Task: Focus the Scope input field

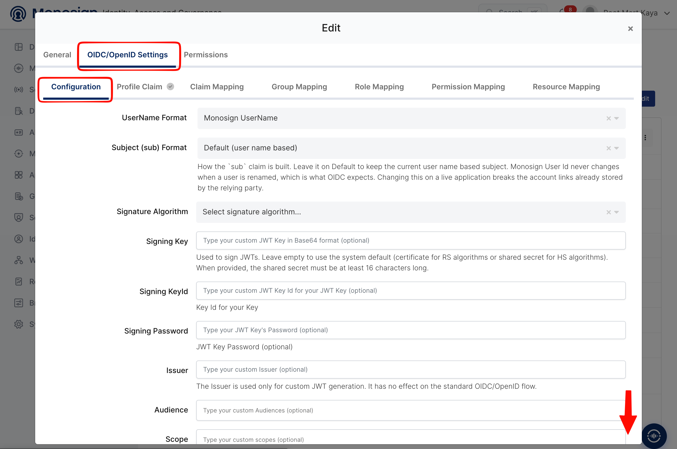Action: 410,438
